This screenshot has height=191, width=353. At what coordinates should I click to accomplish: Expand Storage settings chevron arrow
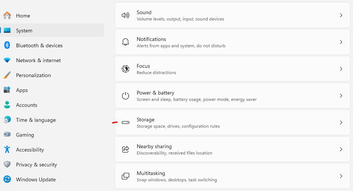click(x=341, y=122)
